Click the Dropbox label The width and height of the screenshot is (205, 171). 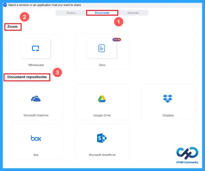[x=168, y=115]
